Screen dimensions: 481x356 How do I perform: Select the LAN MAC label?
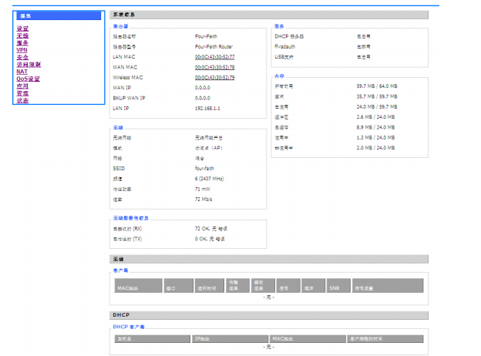tap(124, 57)
